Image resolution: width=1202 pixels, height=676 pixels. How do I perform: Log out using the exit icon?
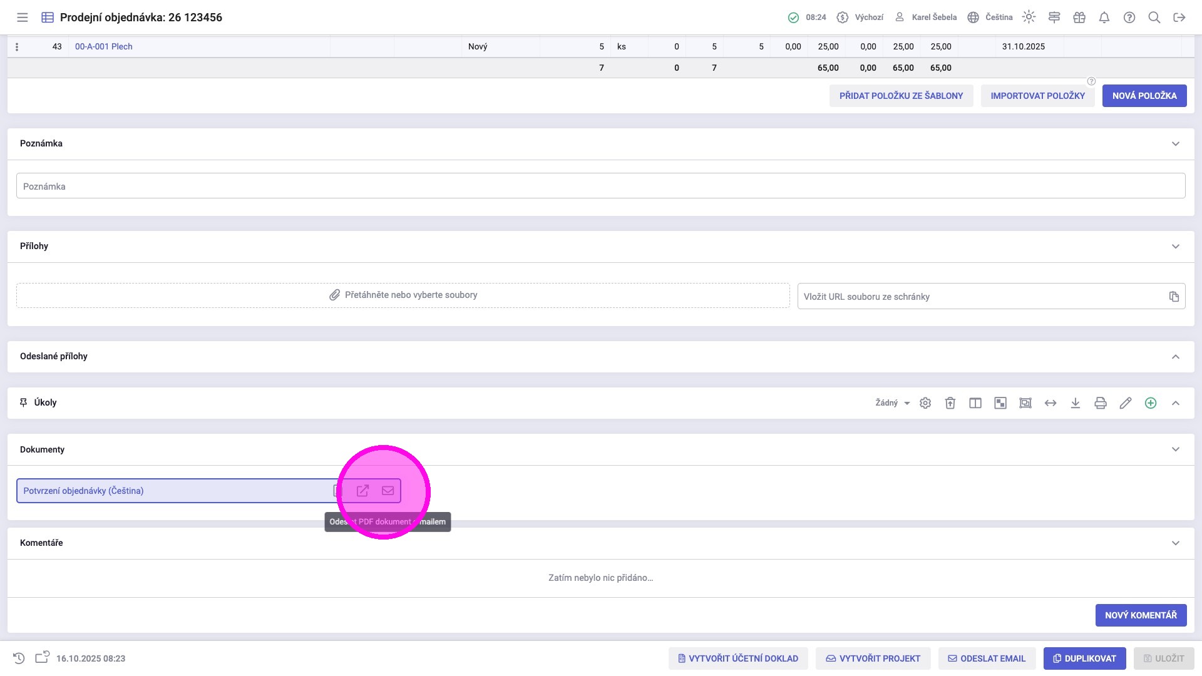click(1179, 18)
